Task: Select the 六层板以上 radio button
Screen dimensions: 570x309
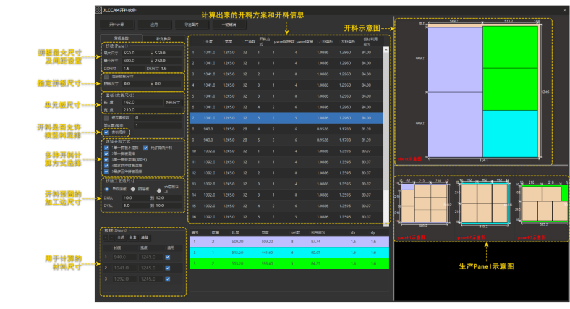Action: tap(160, 190)
